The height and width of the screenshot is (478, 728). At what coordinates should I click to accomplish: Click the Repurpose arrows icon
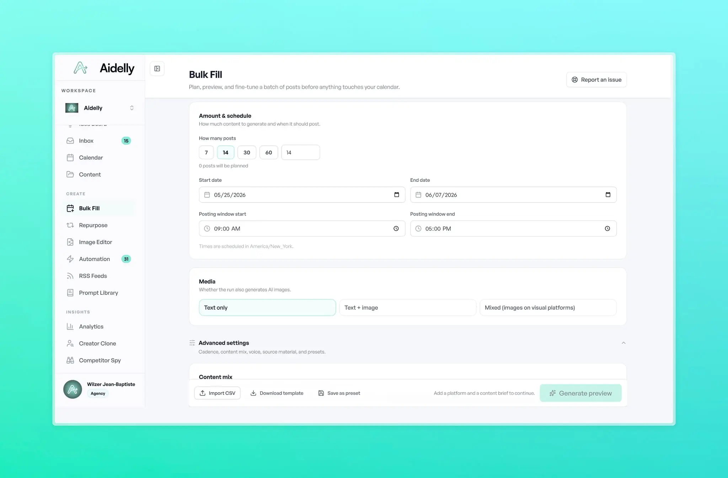[70, 225]
